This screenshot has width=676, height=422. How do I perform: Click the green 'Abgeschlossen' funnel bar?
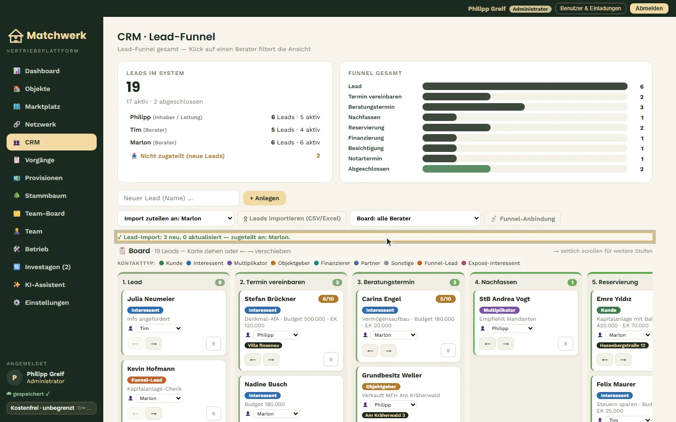coord(456,169)
